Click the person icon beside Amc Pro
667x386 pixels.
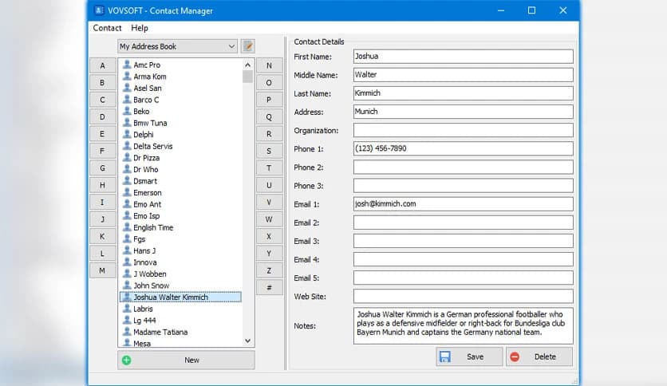point(127,65)
